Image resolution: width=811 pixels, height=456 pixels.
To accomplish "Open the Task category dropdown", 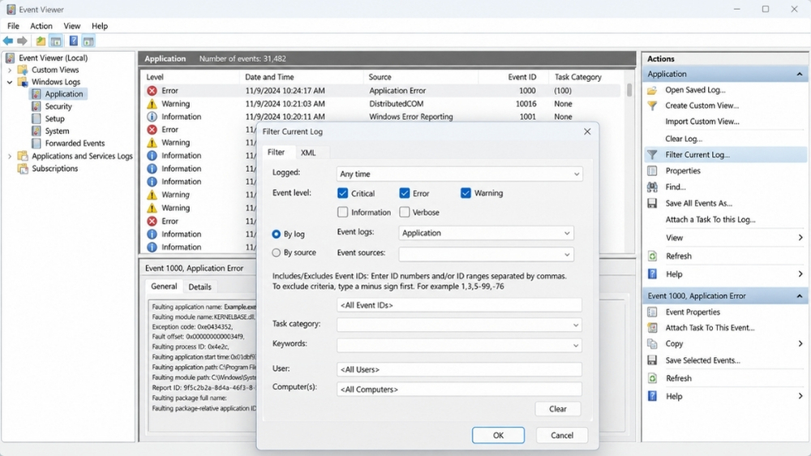I will click(459, 325).
